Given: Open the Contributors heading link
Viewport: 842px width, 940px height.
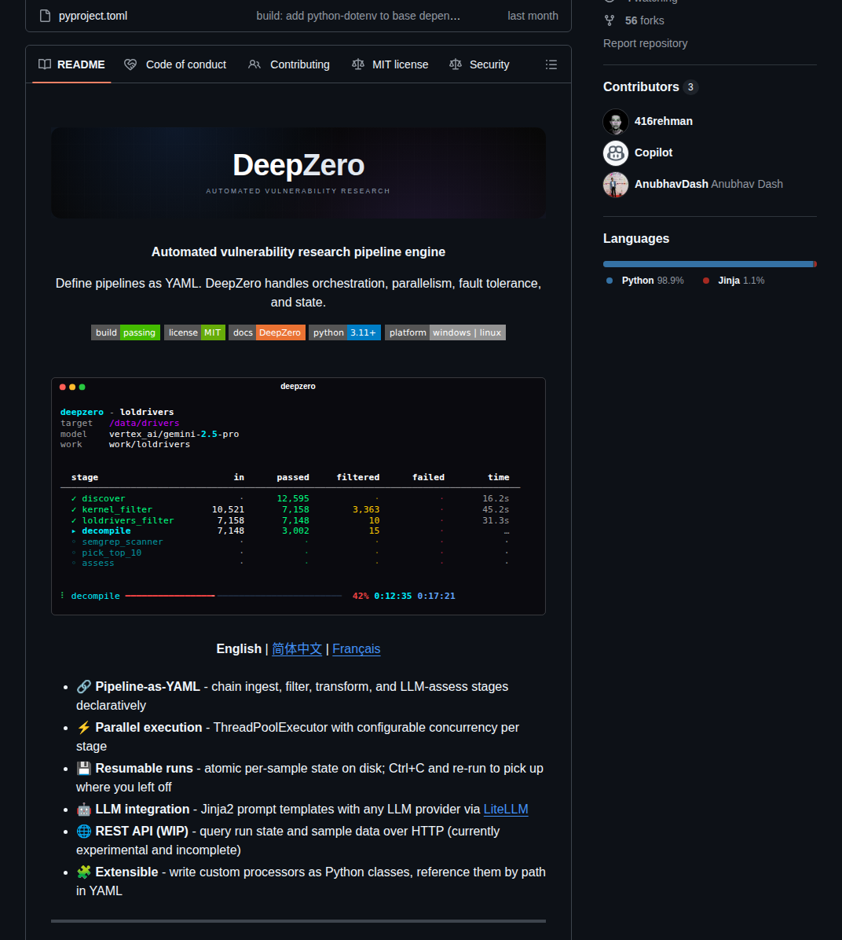Looking at the screenshot, I should coord(641,87).
